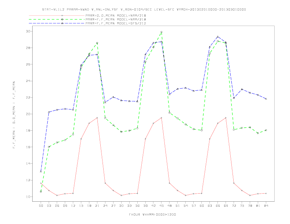Click x-axis tick label 81
Screen dimensions: 290x224
(258, 206)
